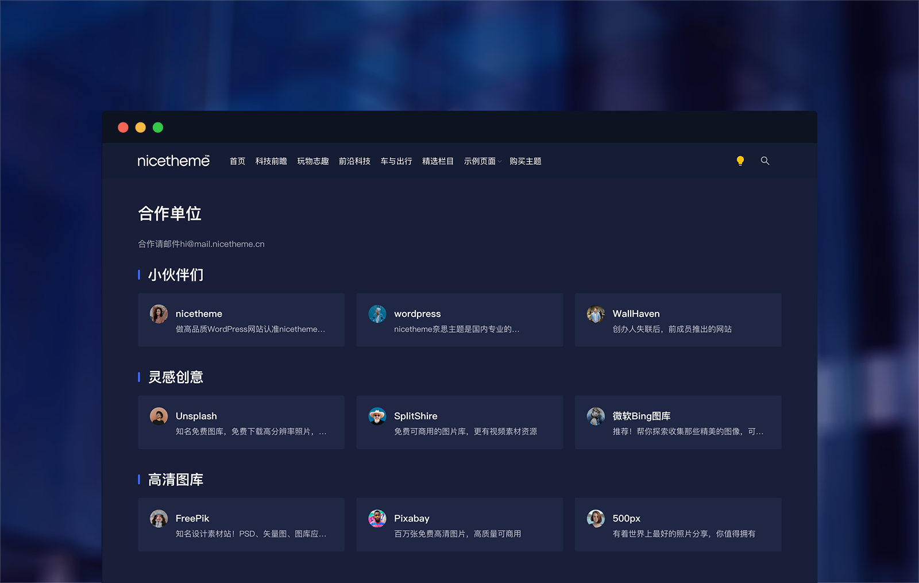Open the Unsplash link title

pyautogui.click(x=196, y=416)
